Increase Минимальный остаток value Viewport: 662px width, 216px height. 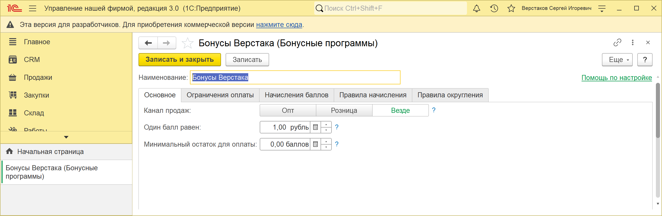tap(326, 141)
